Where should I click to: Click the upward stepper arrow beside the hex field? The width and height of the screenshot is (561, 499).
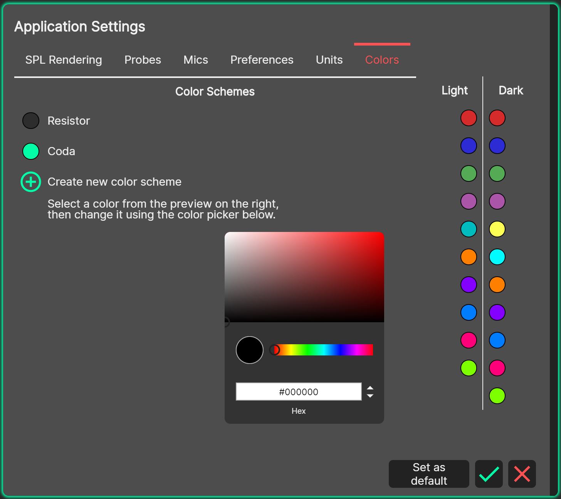370,387
